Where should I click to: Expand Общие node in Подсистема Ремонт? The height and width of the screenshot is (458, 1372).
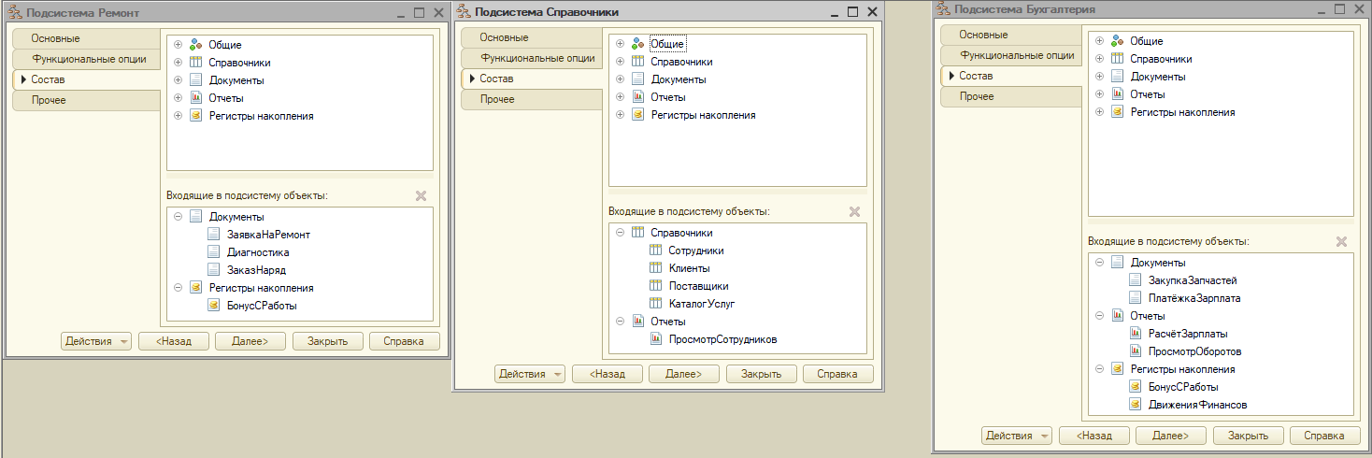[x=178, y=45]
